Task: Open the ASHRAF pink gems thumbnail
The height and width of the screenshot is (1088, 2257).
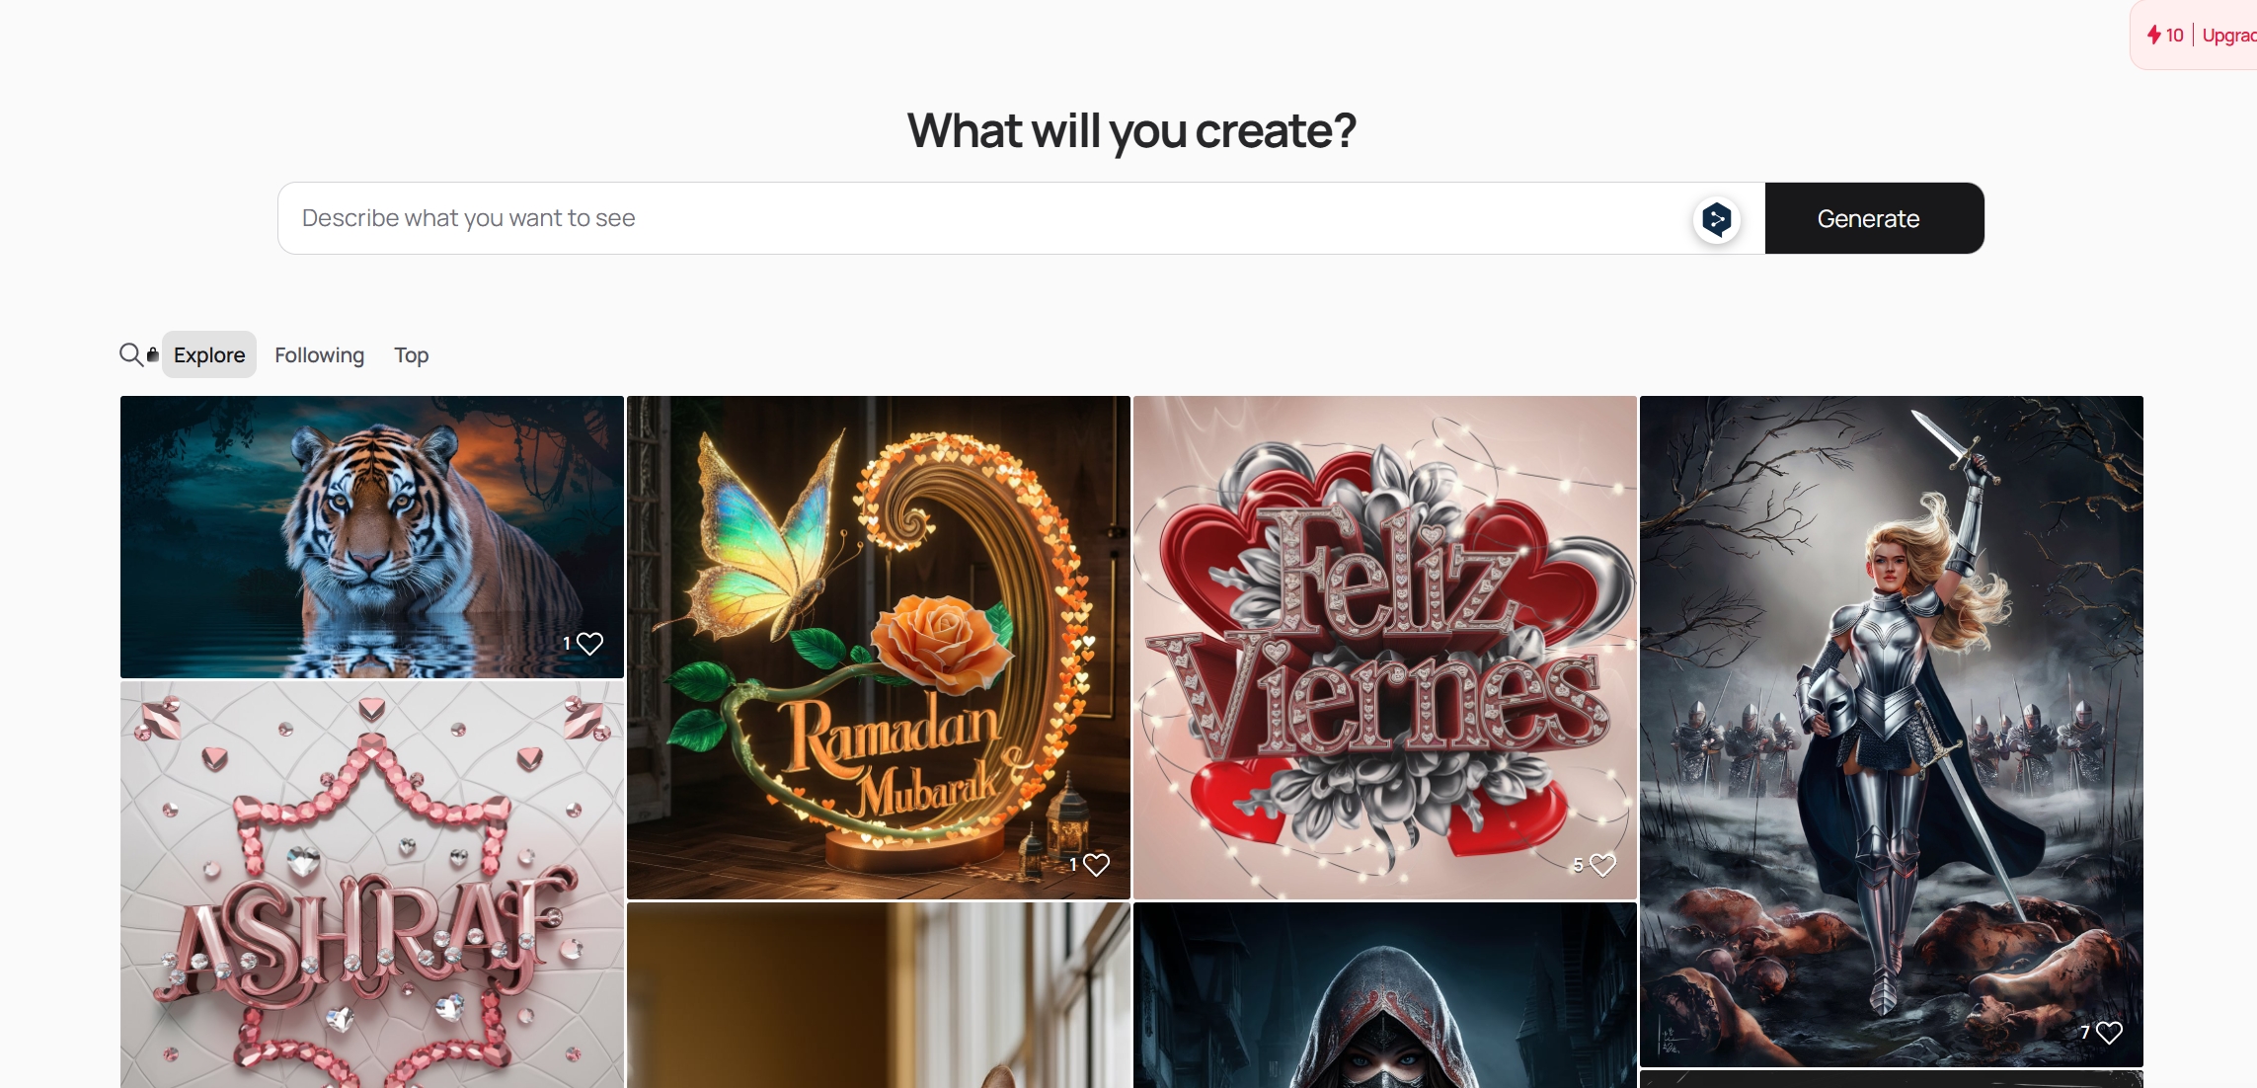Action: [x=372, y=885]
